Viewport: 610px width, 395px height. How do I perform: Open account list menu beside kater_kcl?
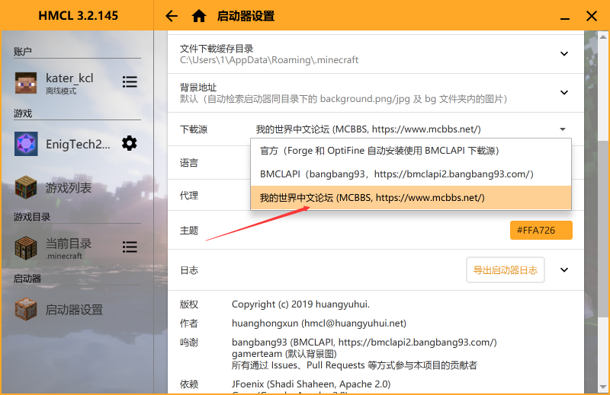(x=130, y=81)
